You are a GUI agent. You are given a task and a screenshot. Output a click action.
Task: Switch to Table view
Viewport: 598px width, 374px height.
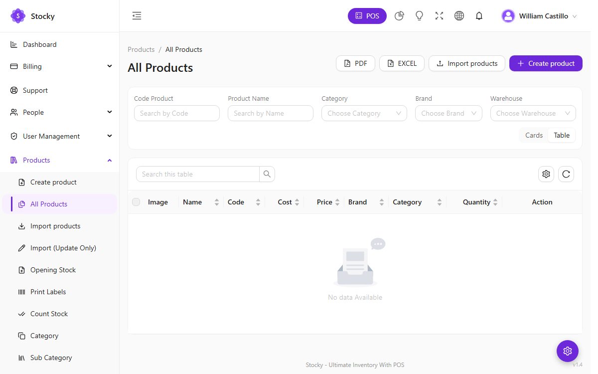pos(562,135)
